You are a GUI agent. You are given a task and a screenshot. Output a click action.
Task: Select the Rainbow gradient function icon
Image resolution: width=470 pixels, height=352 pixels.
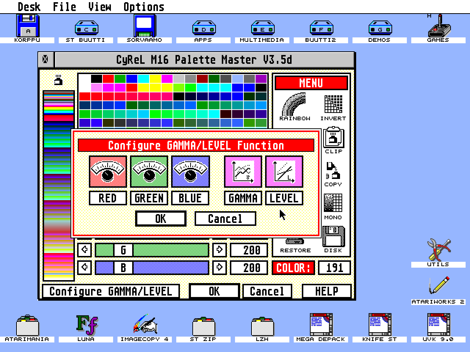point(294,104)
